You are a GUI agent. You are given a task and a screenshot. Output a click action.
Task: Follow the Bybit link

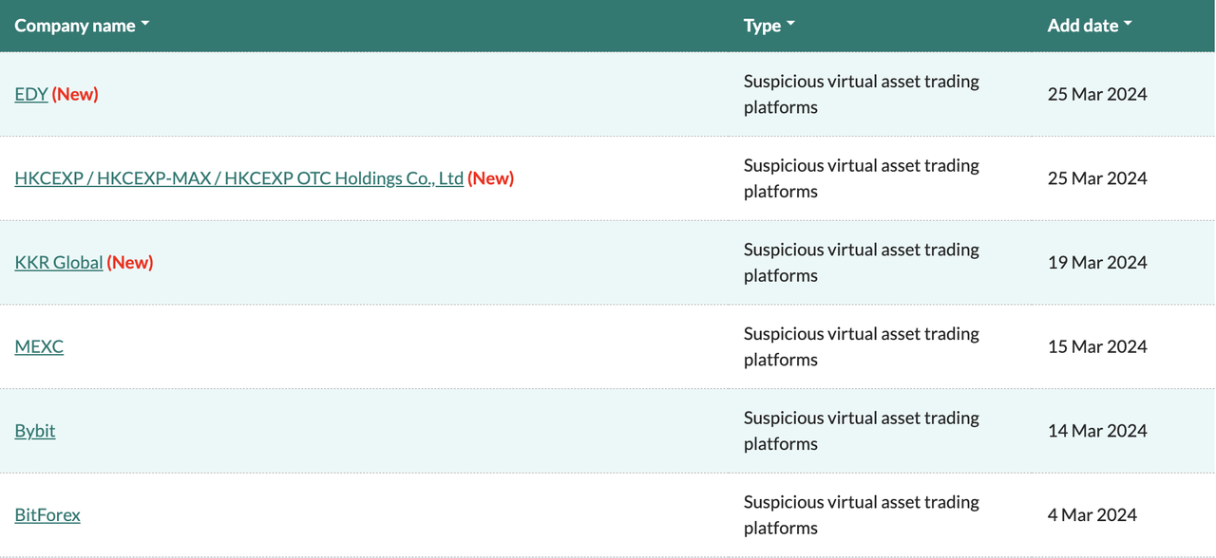click(35, 431)
